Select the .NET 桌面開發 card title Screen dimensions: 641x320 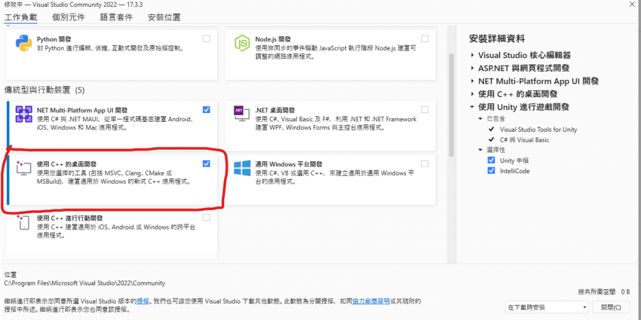(x=275, y=110)
